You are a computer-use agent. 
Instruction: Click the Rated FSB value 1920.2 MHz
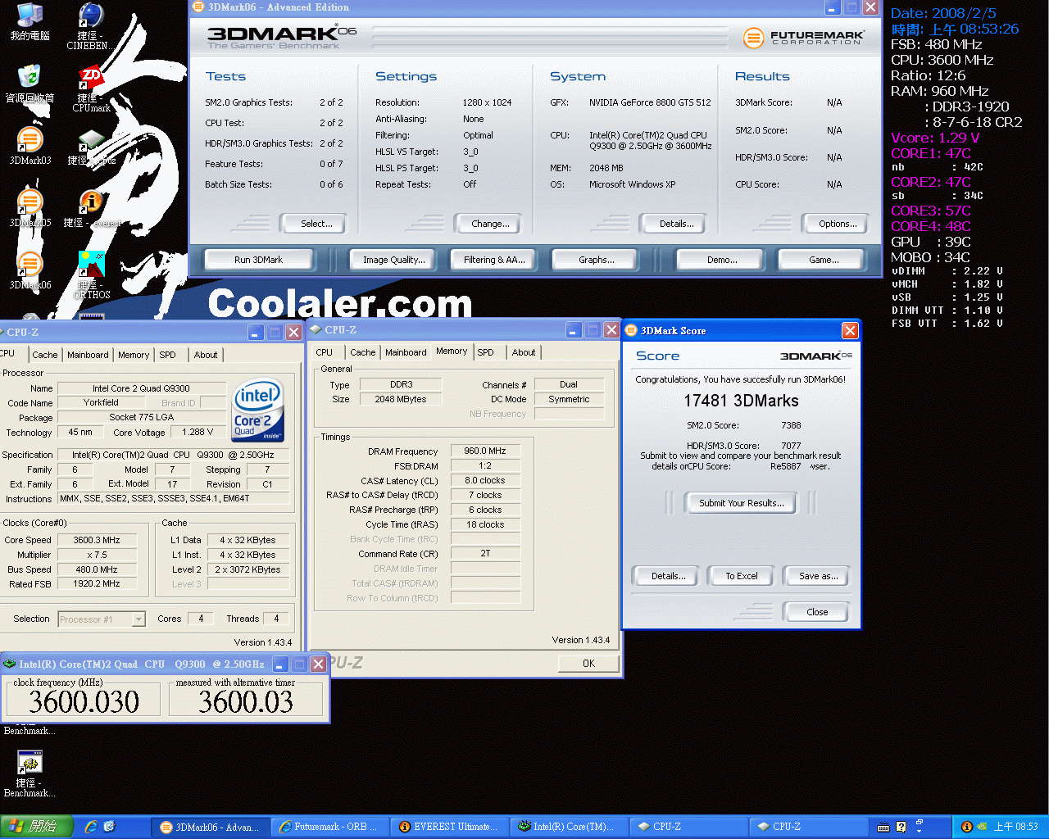pyautogui.click(x=97, y=583)
